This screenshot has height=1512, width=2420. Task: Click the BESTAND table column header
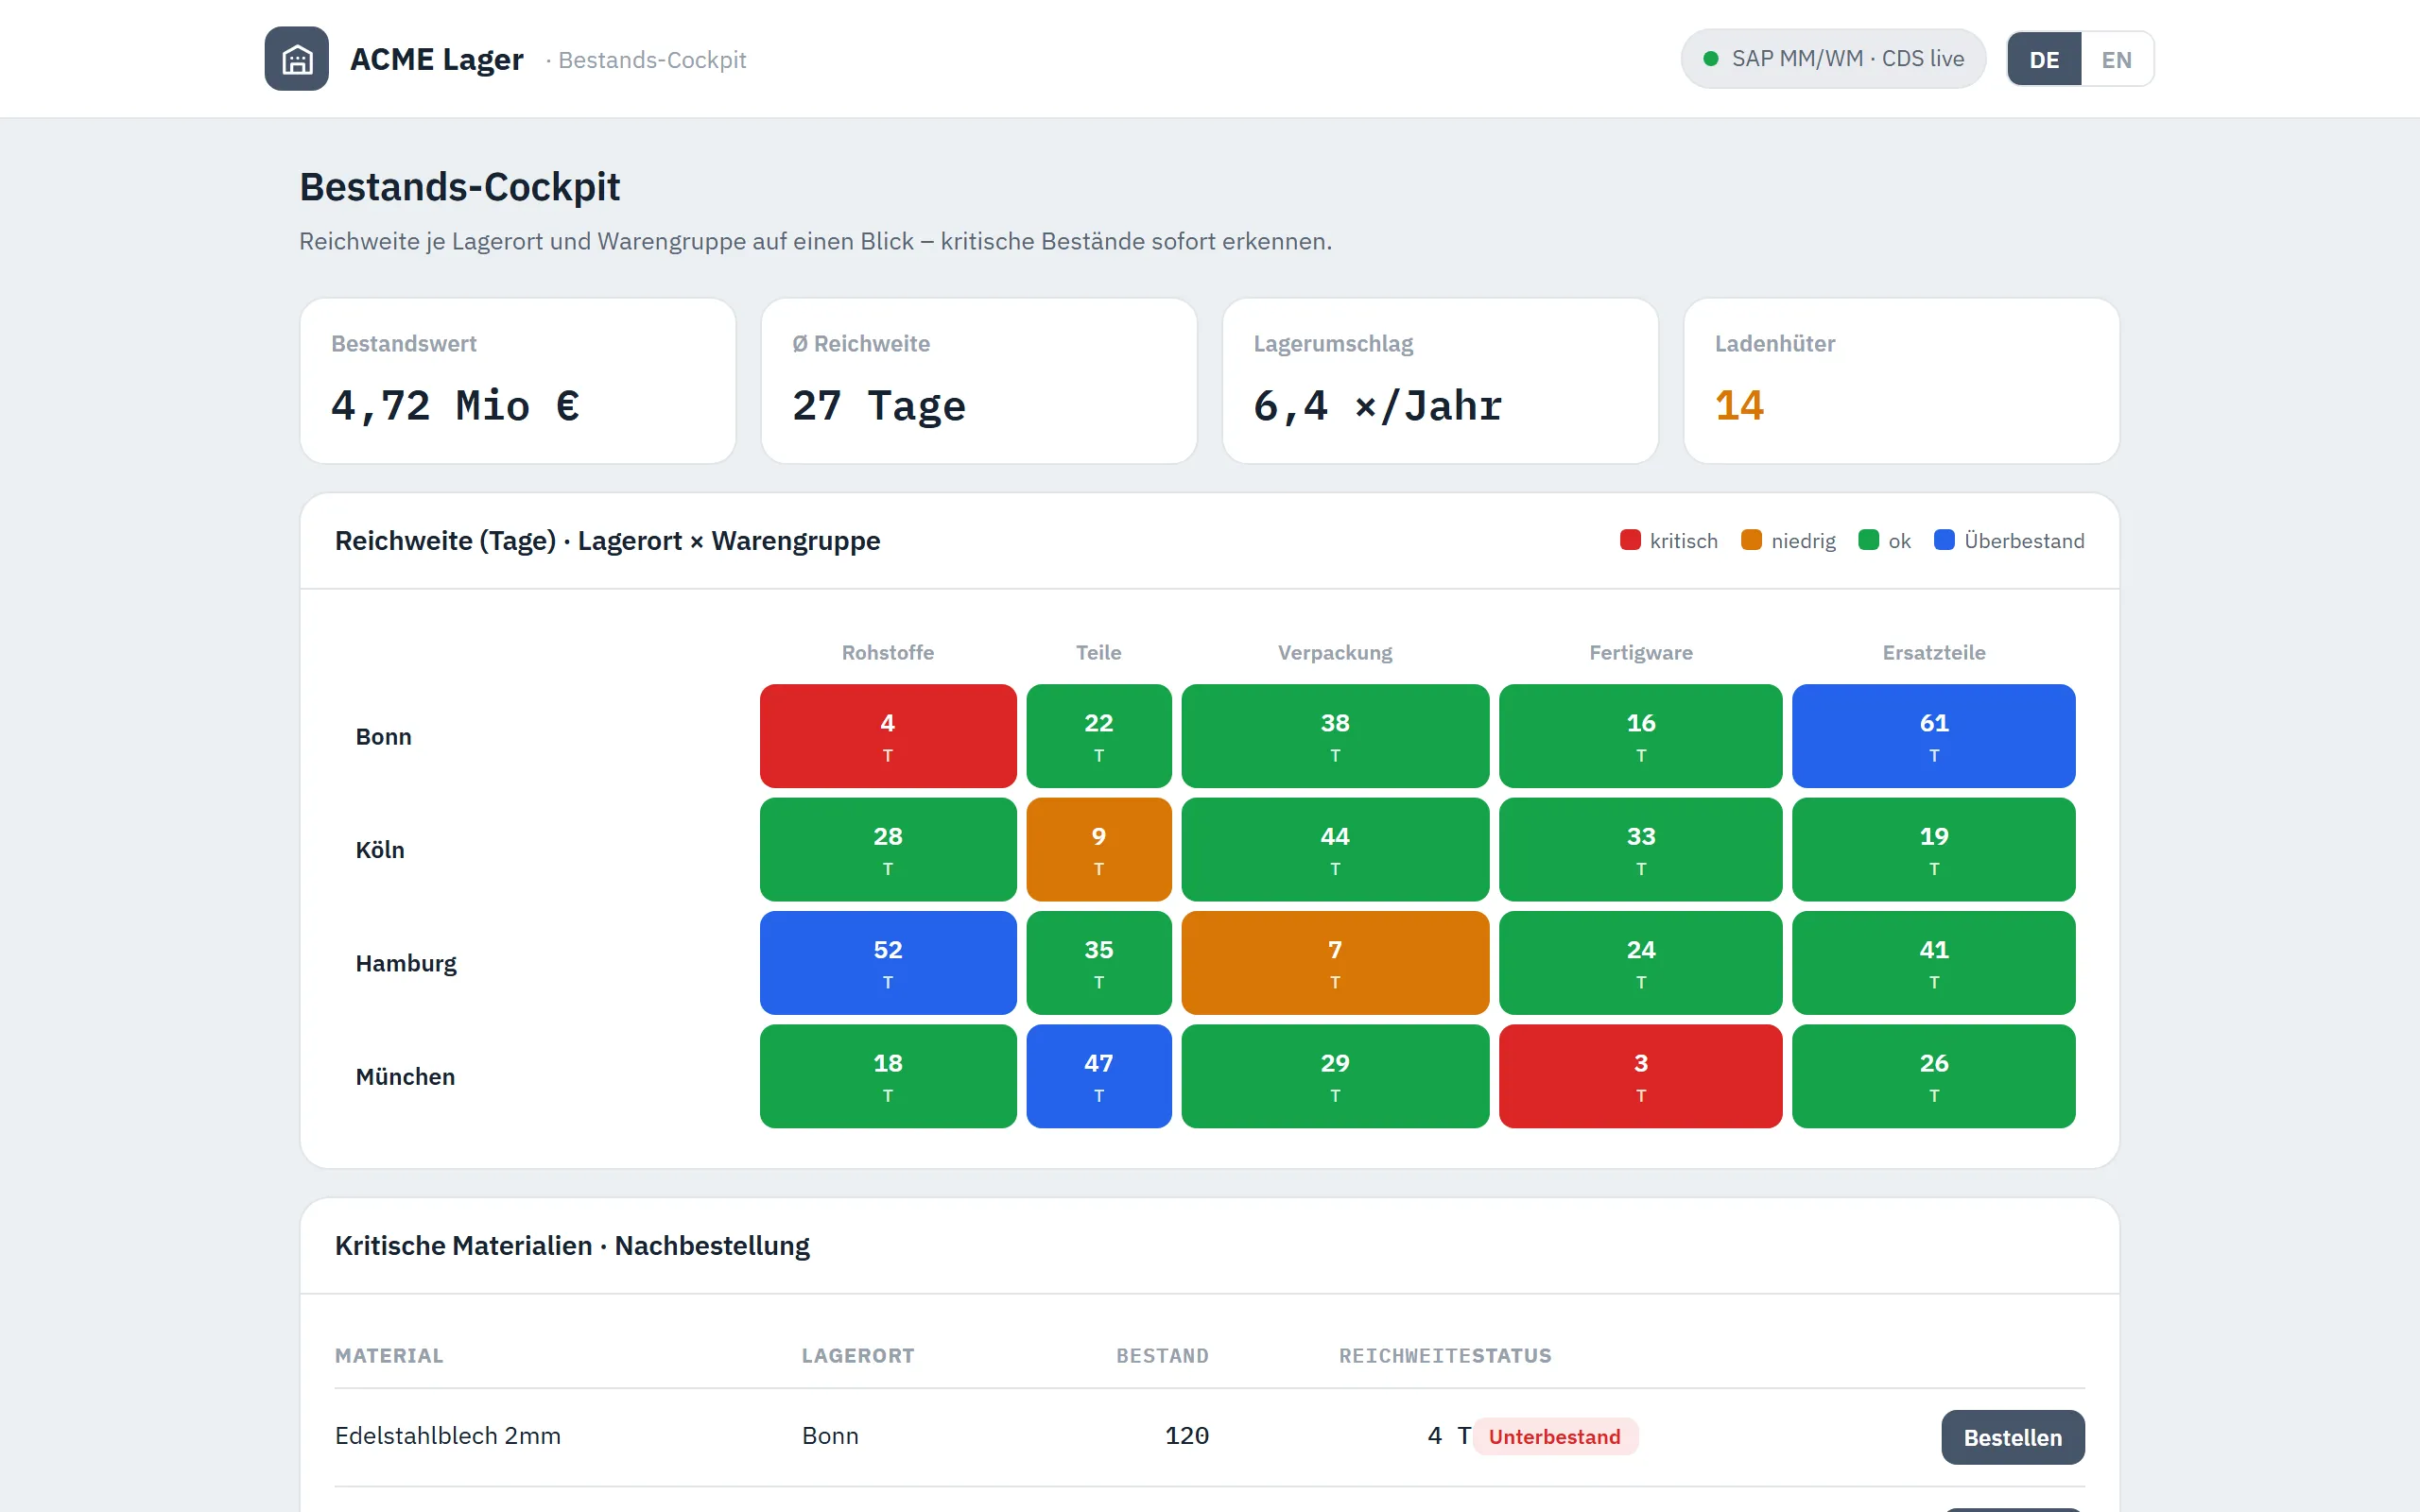coord(1162,1355)
